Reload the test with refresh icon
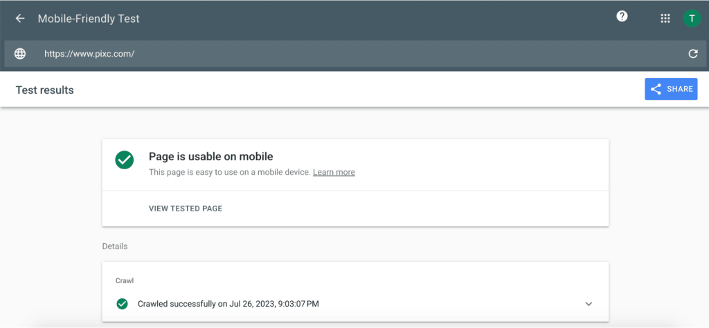Viewport: 709px width, 328px height. [692, 54]
